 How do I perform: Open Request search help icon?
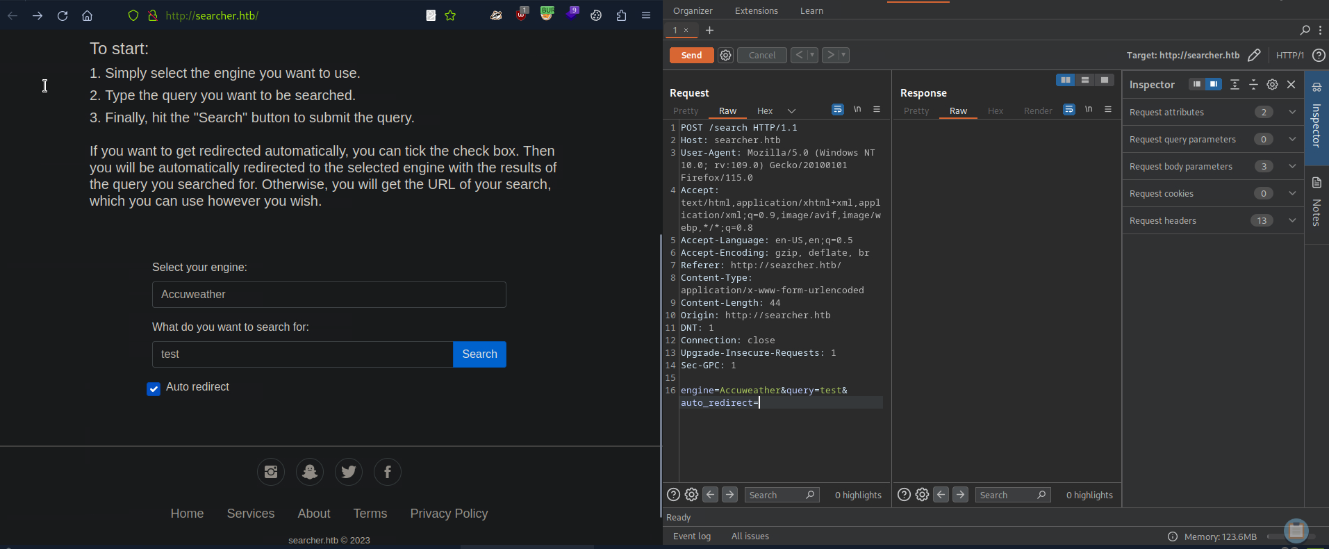(x=673, y=494)
